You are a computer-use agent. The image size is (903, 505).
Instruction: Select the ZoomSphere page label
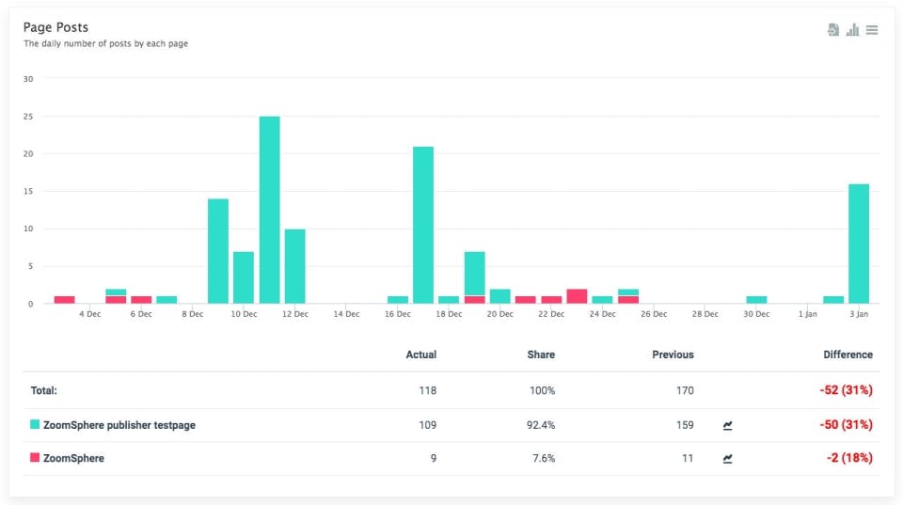click(x=73, y=458)
